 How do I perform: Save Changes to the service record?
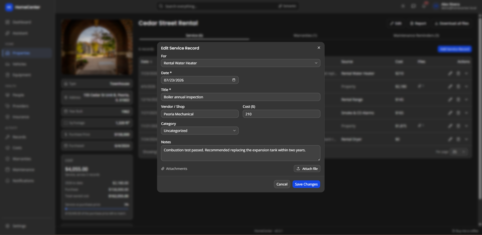coord(306,184)
